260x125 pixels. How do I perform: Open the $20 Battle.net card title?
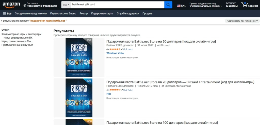180,82
